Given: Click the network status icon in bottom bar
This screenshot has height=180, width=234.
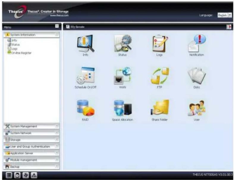Looking at the screenshot, I should 34,175.
